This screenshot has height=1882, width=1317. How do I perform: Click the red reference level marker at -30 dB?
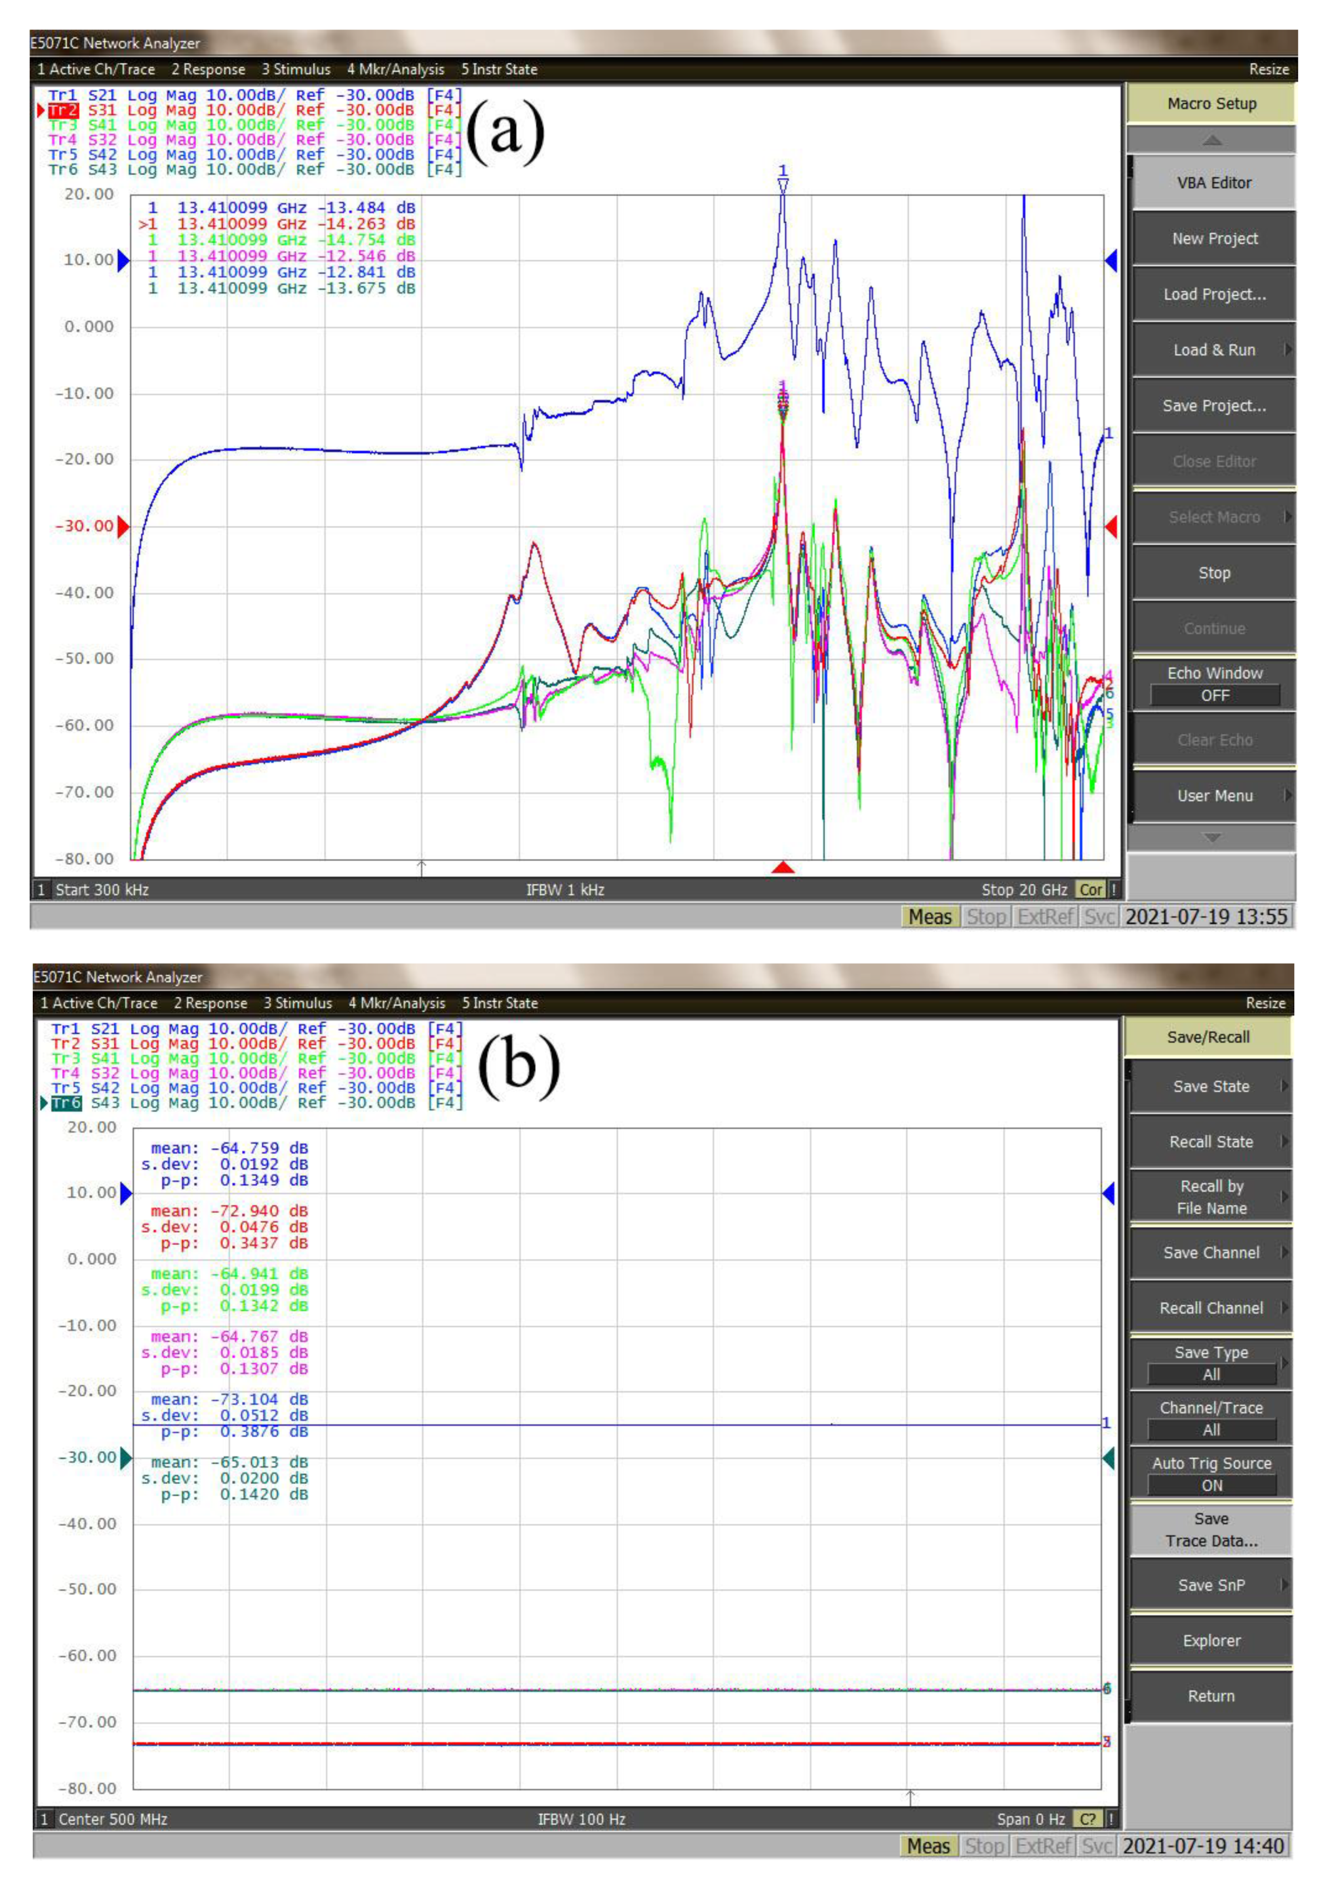point(123,526)
